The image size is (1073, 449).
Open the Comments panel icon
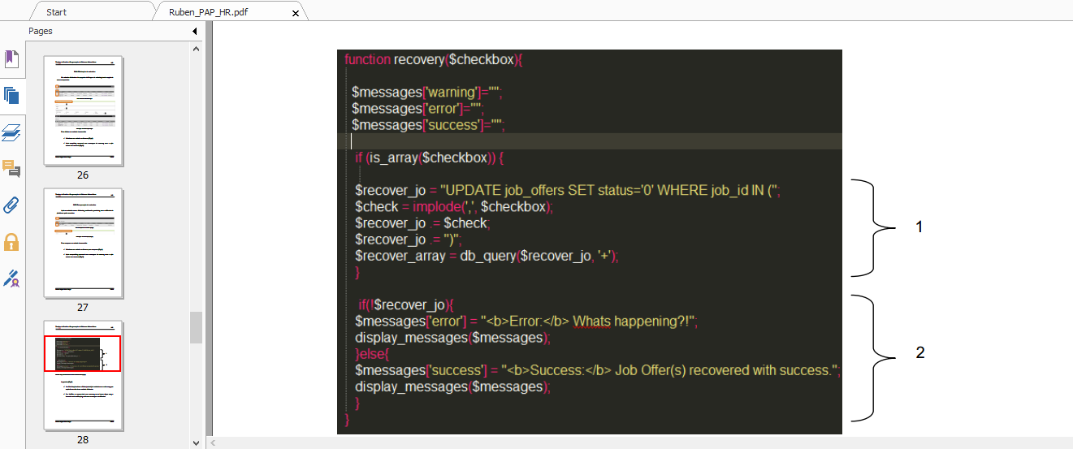[x=11, y=169]
